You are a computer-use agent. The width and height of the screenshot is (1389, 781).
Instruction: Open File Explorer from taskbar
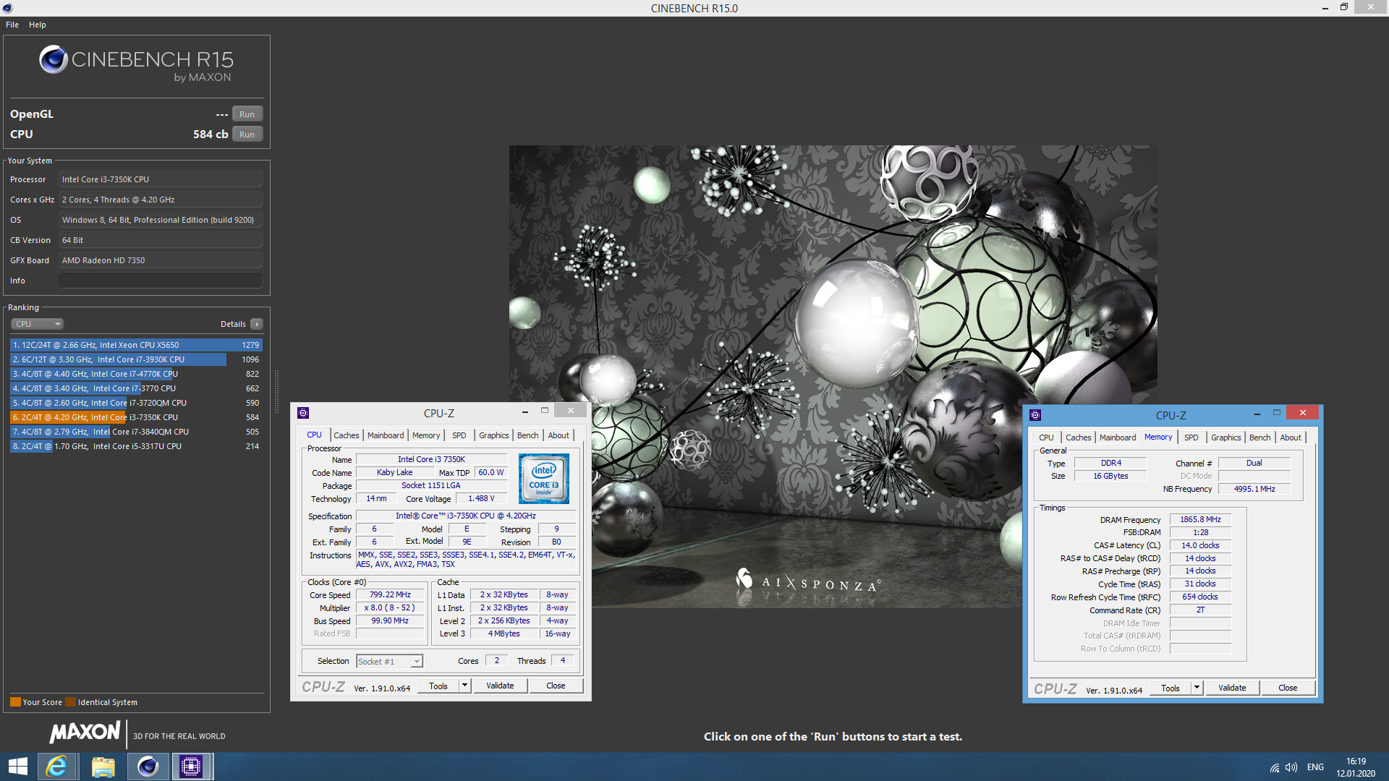(103, 767)
